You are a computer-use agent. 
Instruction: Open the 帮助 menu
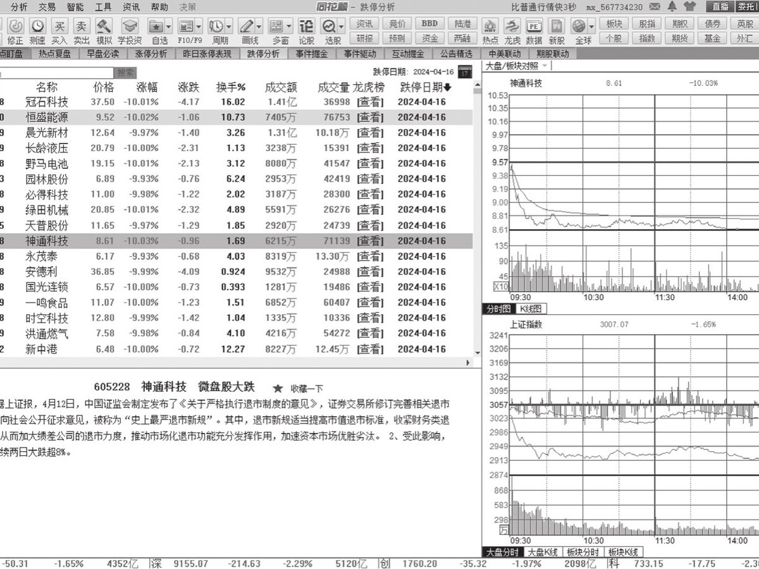pos(159,7)
